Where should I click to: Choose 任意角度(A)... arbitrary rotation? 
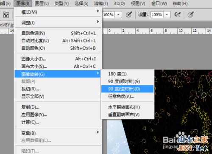[x=127, y=96]
